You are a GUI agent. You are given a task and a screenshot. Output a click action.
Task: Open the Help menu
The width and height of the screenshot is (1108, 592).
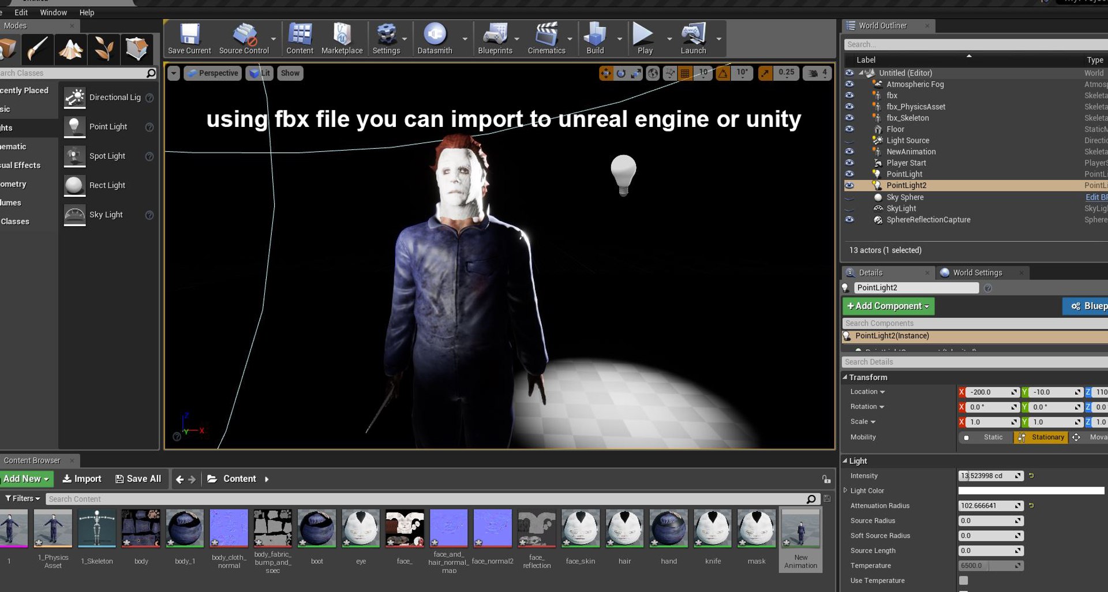coord(87,12)
